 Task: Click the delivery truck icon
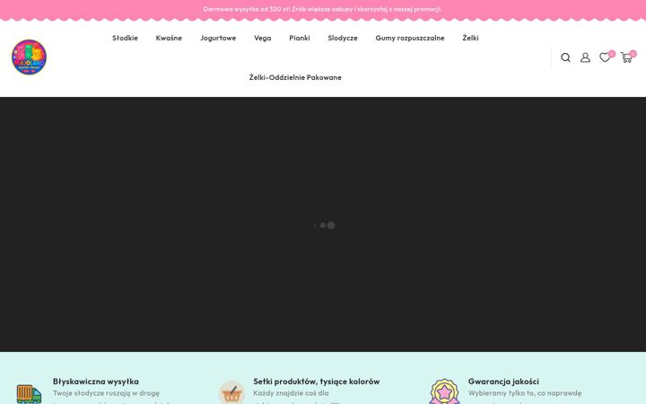(x=29, y=394)
